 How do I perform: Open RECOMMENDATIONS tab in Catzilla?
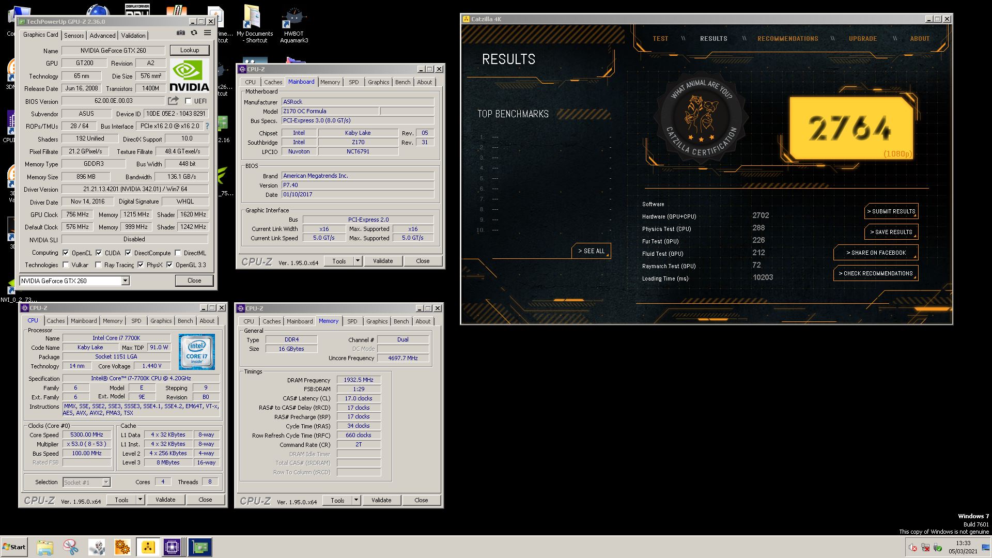point(787,39)
